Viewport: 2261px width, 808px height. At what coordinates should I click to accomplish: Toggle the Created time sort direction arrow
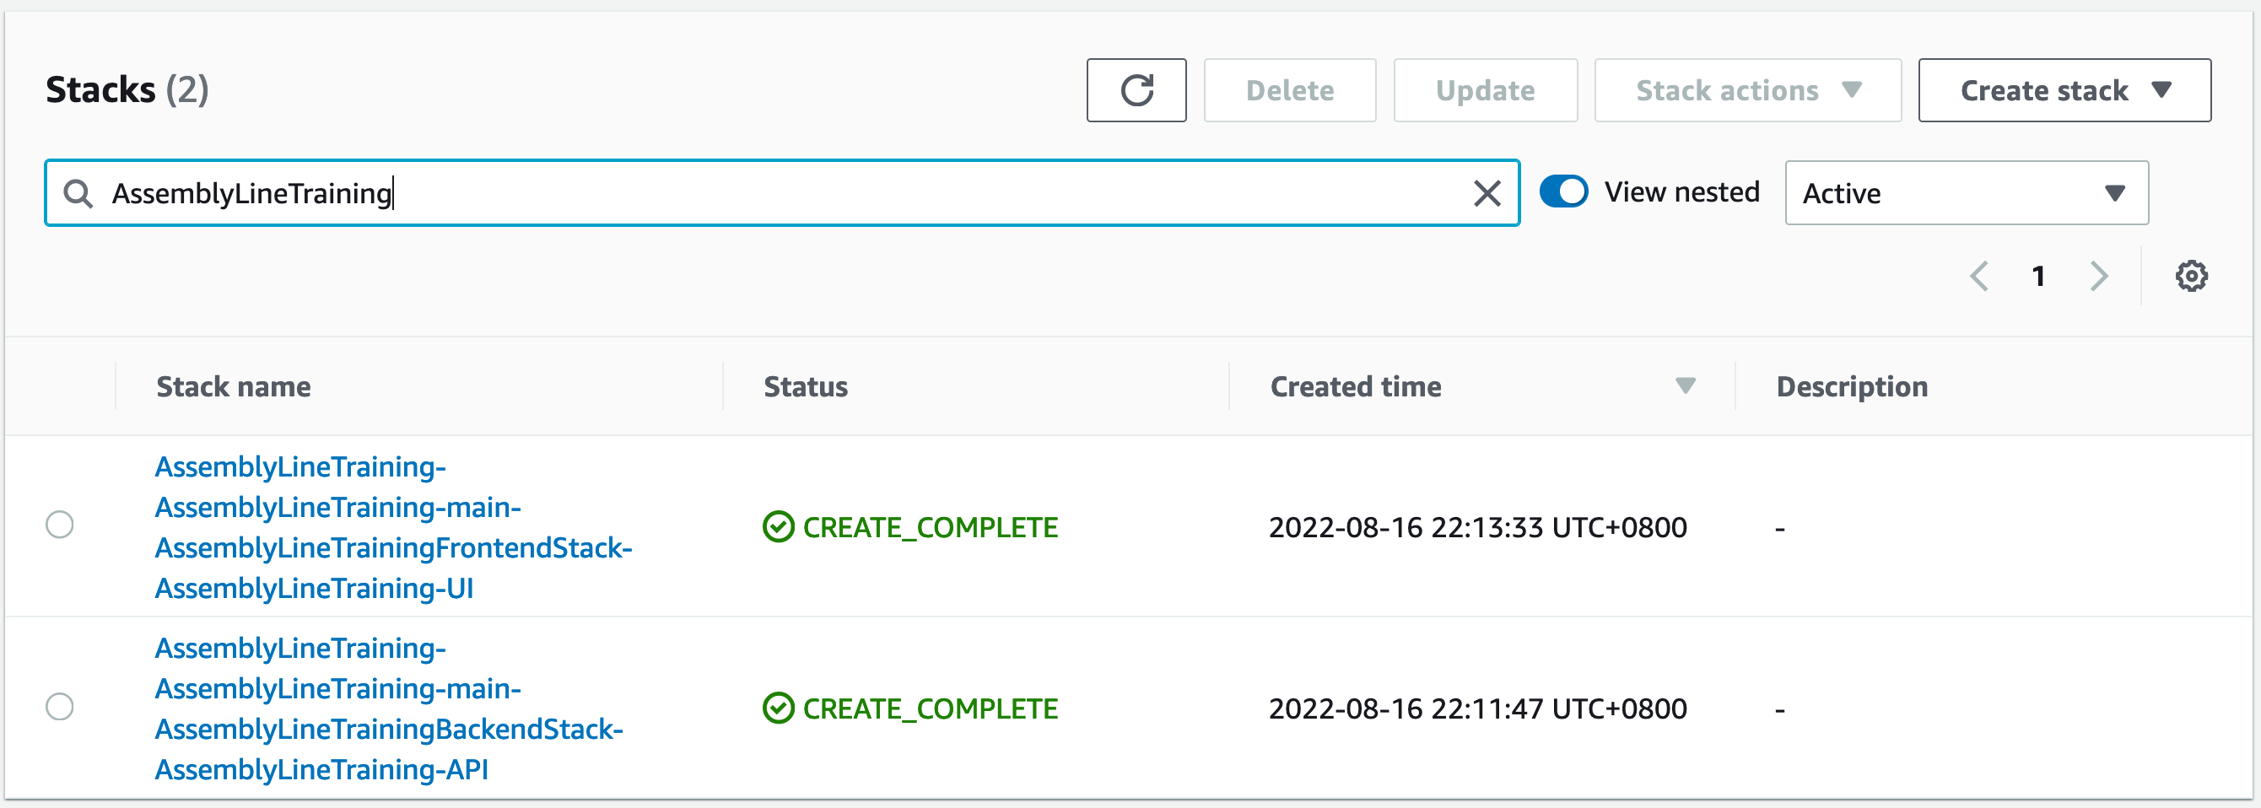(x=1682, y=386)
